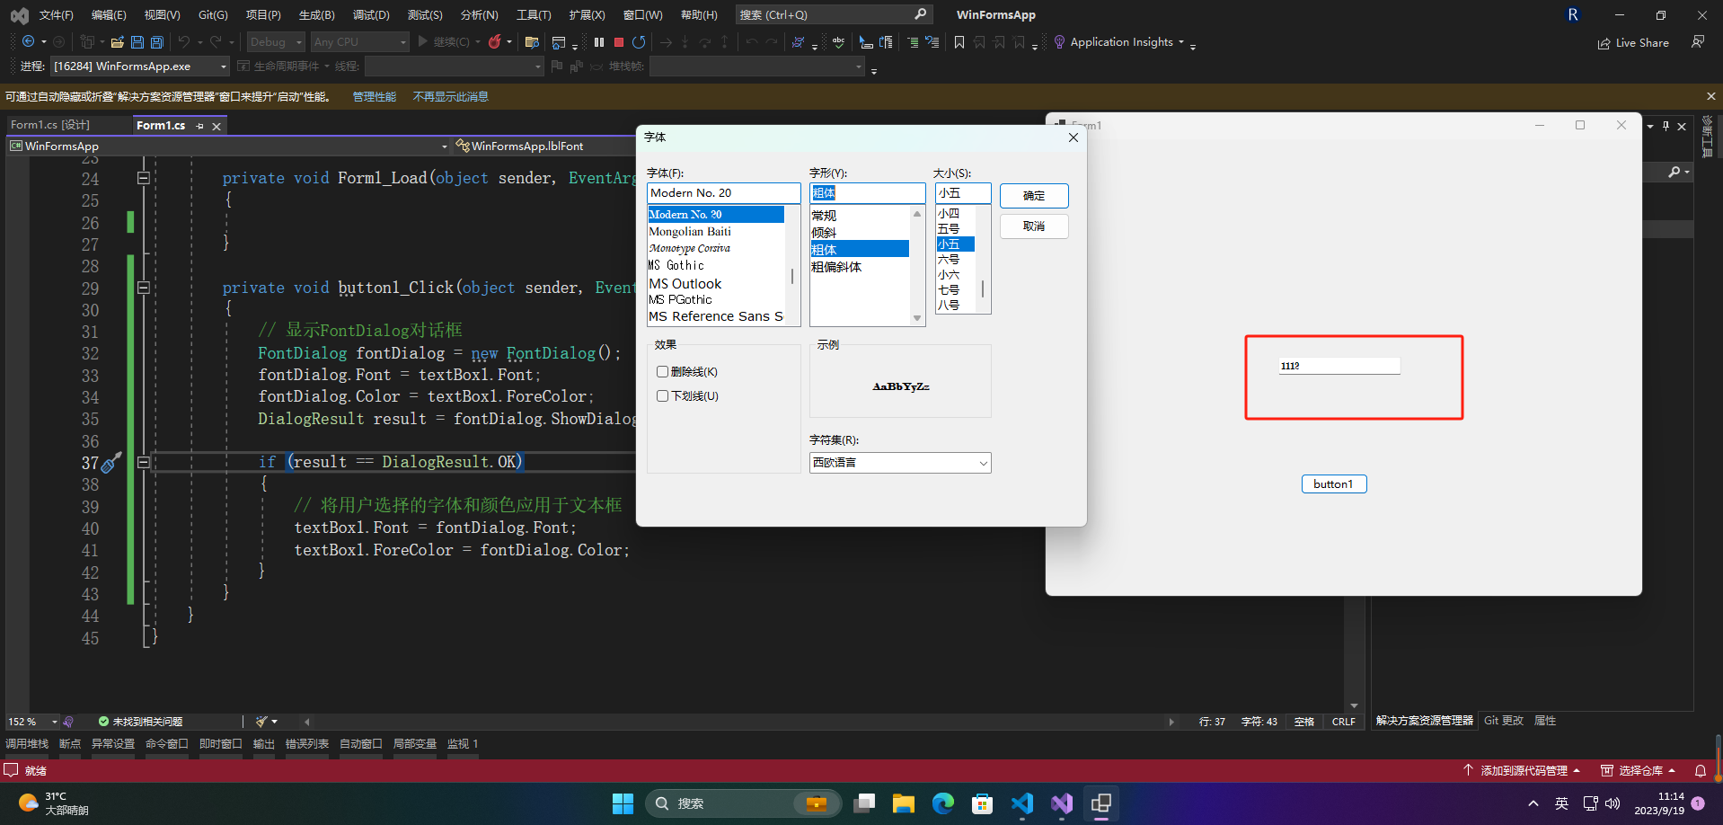Click the IntelliCode icon in editor status strip
This screenshot has width=1723, height=825.
[68, 722]
